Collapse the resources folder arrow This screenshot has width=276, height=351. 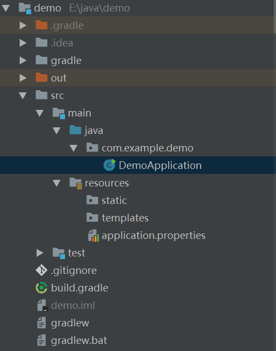(x=57, y=183)
